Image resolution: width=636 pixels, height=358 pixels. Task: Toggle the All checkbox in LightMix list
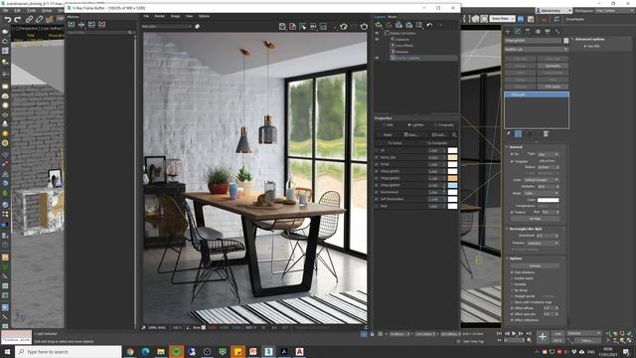point(377,150)
